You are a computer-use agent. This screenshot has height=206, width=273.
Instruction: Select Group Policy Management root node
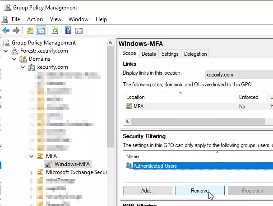(44, 43)
